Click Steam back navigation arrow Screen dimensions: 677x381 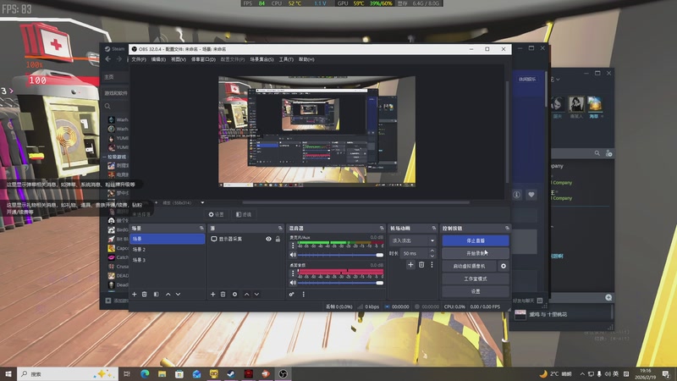pyautogui.click(x=108, y=59)
